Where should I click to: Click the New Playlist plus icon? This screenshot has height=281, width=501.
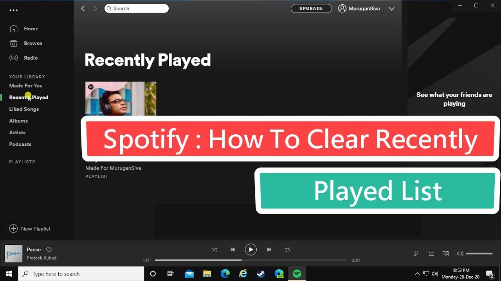(x=13, y=229)
